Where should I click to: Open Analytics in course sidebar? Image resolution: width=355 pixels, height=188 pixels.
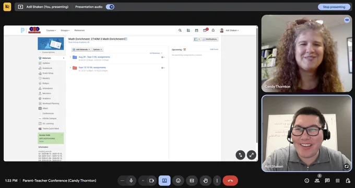(x=46, y=99)
